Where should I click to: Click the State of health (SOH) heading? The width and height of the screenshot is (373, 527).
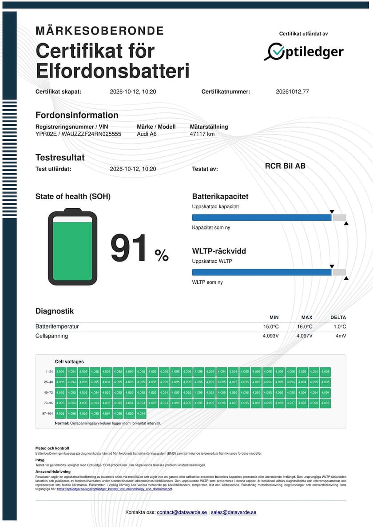[73, 196]
